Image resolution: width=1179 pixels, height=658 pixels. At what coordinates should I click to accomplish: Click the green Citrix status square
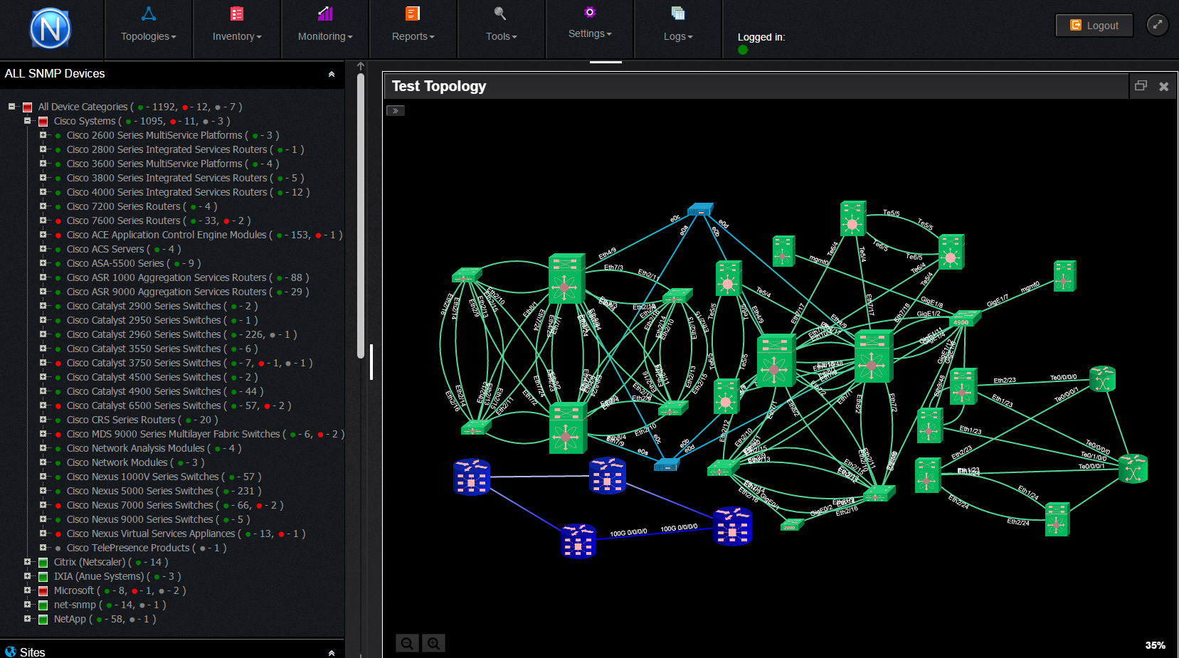coord(43,563)
